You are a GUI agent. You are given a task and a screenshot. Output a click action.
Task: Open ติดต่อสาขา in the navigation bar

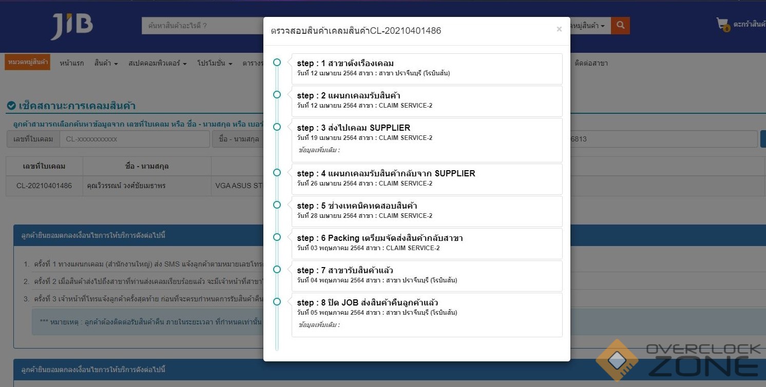pos(591,63)
